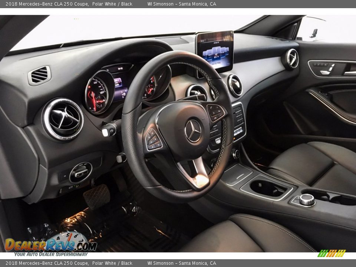Click the round air vent on driver's side
Viewport: 356px width, 267px height.
point(63,119)
